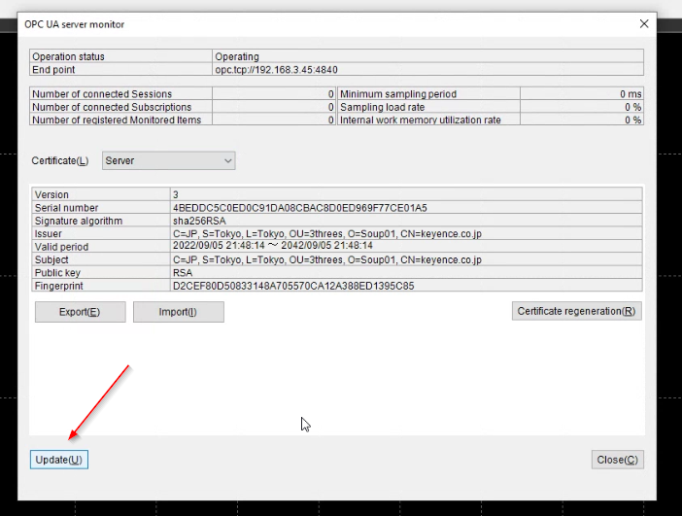
Task: Click the Version row value 3
Action: 406,194
